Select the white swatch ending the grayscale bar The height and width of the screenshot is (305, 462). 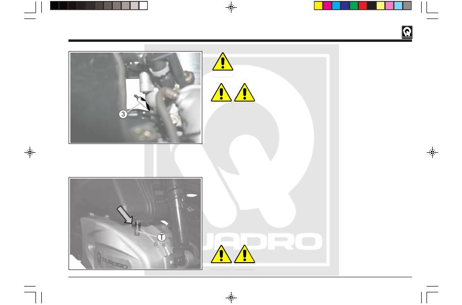(x=143, y=6)
